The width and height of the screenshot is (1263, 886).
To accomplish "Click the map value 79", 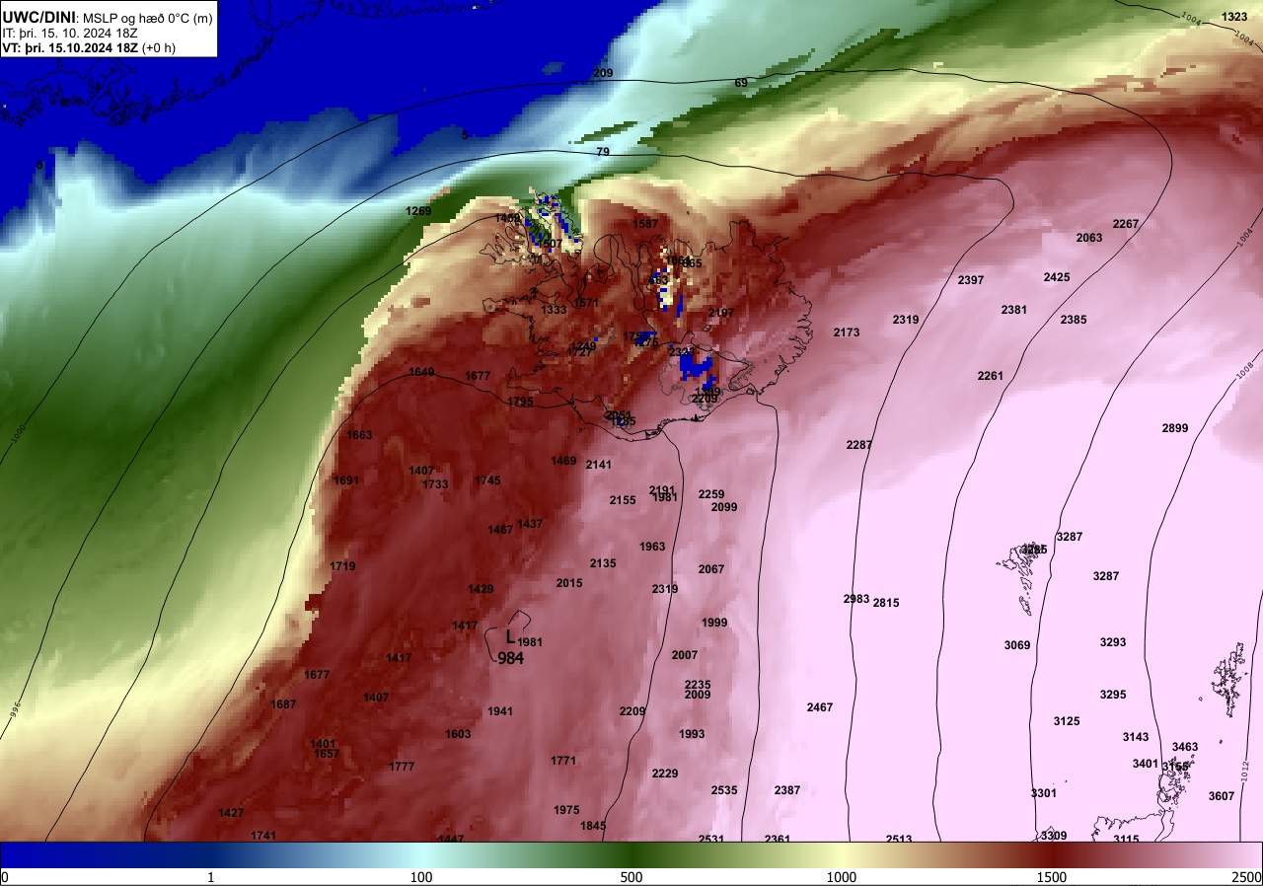I will (603, 152).
